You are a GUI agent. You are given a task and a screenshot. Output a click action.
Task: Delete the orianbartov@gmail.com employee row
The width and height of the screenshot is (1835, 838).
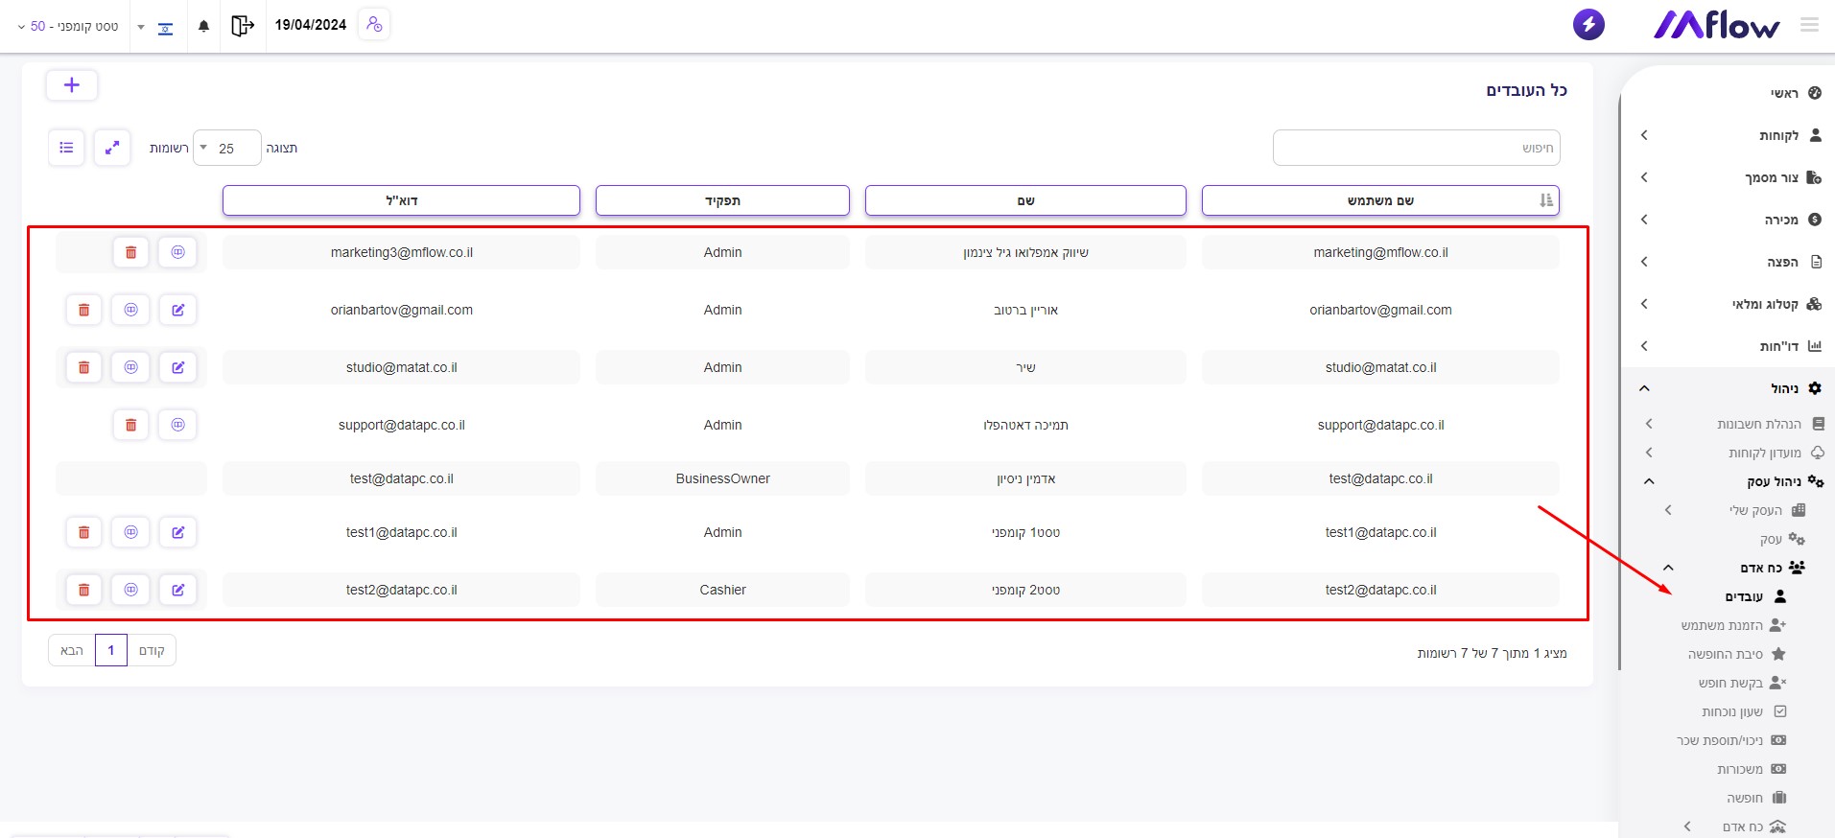pyautogui.click(x=84, y=310)
